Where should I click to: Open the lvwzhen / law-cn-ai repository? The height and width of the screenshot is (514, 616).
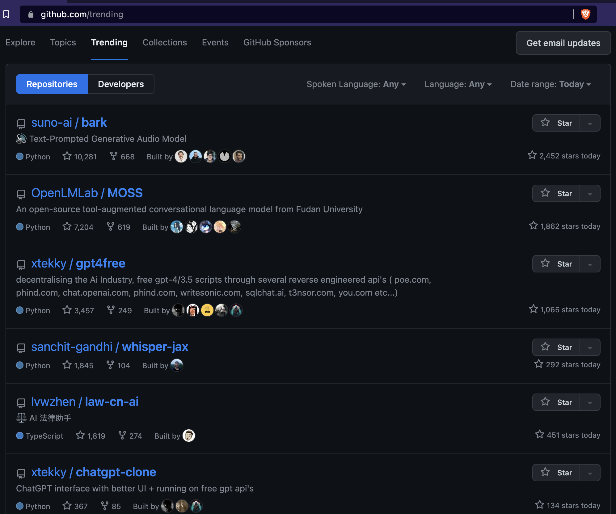85,402
